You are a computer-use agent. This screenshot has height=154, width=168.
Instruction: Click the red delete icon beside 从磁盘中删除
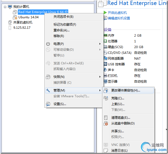click(x=106, y=123)
